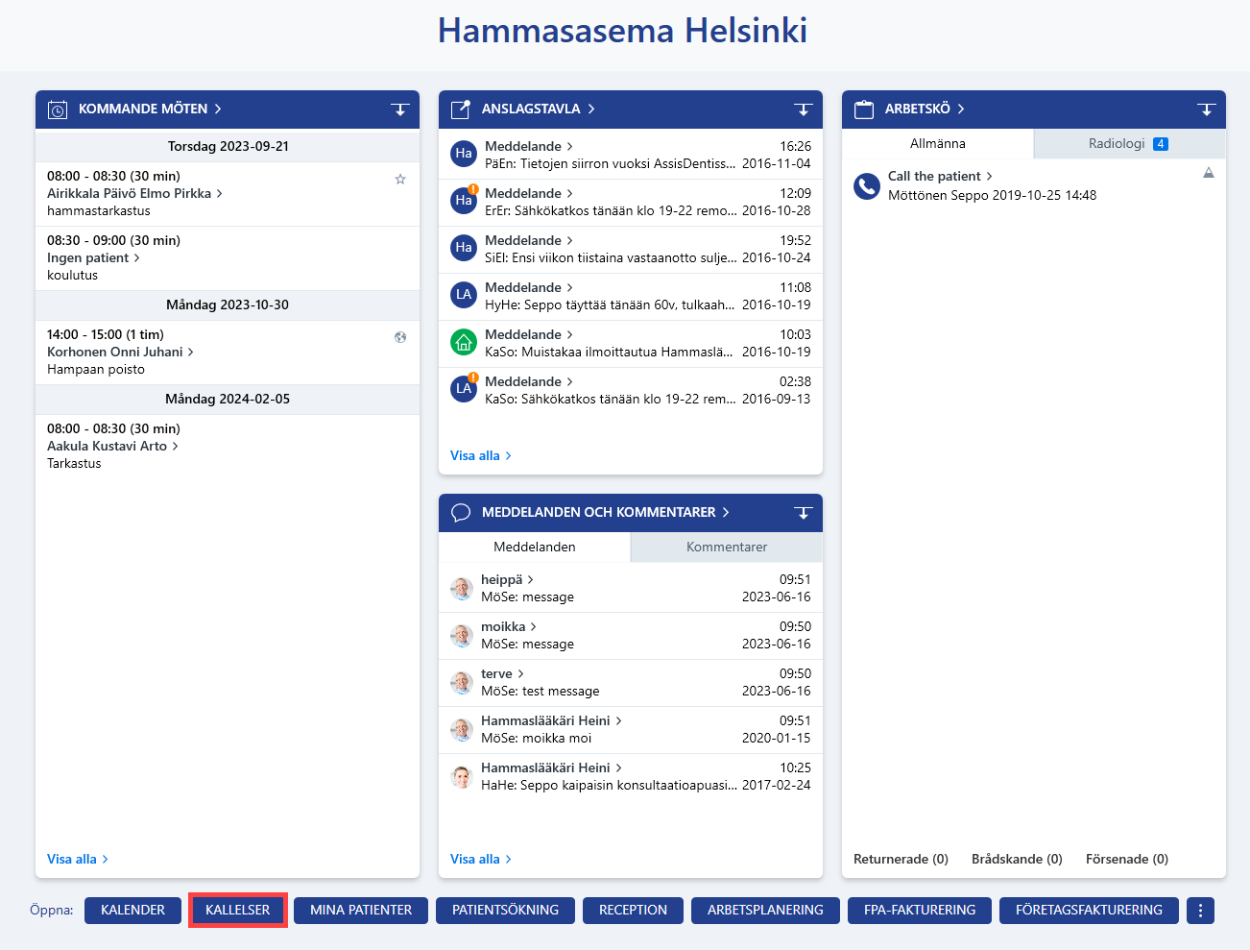1250x950 pixels.
Task: Show all upcoming meetings via Visa alla
Action: (x=78, y=860)
